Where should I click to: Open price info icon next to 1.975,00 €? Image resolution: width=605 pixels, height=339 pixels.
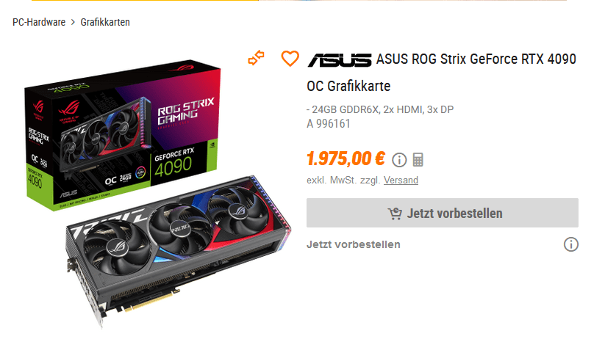click(x=399, y=159)
